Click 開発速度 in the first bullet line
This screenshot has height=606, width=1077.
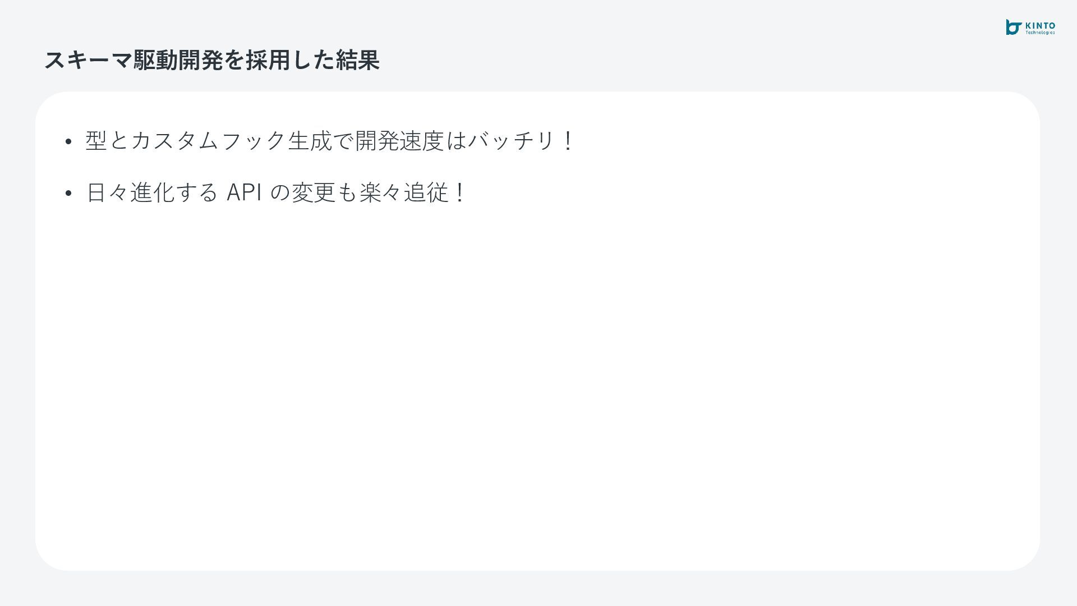coord(399,140)
